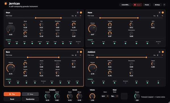Expand the 4/4 Meter dropdown
The width and height of the screenshot is (170, 103).
click(x=105, y=96)
